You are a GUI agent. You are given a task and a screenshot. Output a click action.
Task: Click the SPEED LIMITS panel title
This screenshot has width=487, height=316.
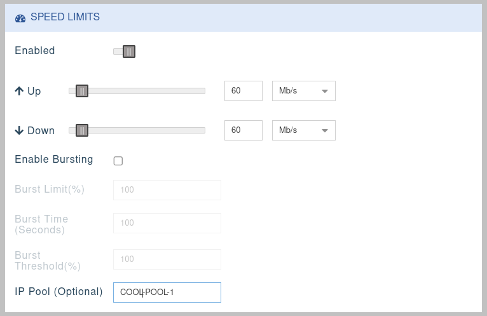65,18
